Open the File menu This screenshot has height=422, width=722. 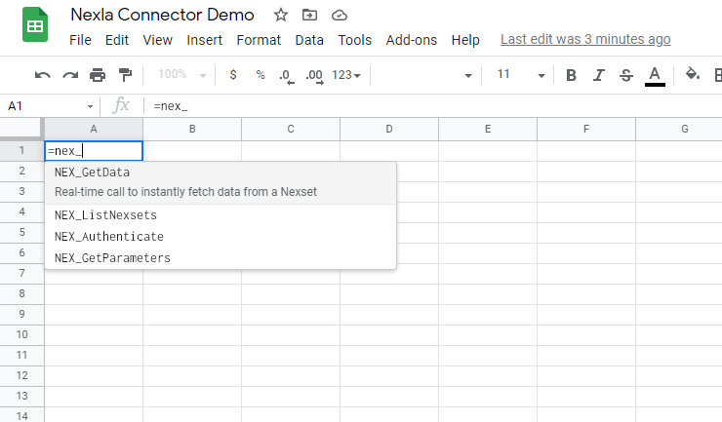(x=80, y=40)
